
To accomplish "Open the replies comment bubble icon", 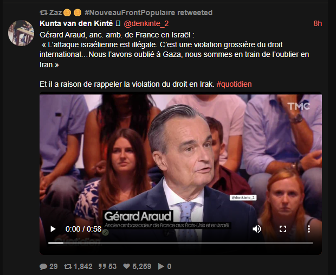I will pyautogui.click(x=43, y=267).
